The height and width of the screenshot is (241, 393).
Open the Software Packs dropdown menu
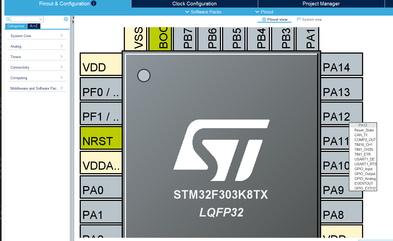(x=203, y=12)
